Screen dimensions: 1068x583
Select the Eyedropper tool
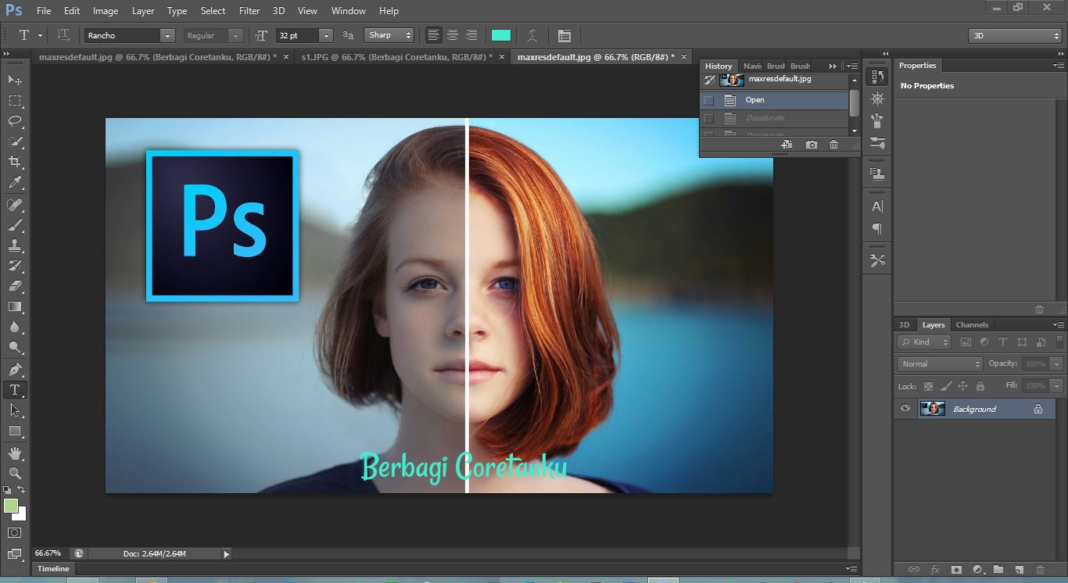(15, 183)
